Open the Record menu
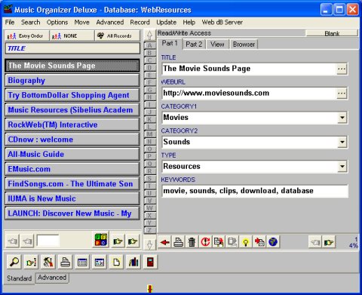Viewport: 362px width, 295px height. coord(140,23)
